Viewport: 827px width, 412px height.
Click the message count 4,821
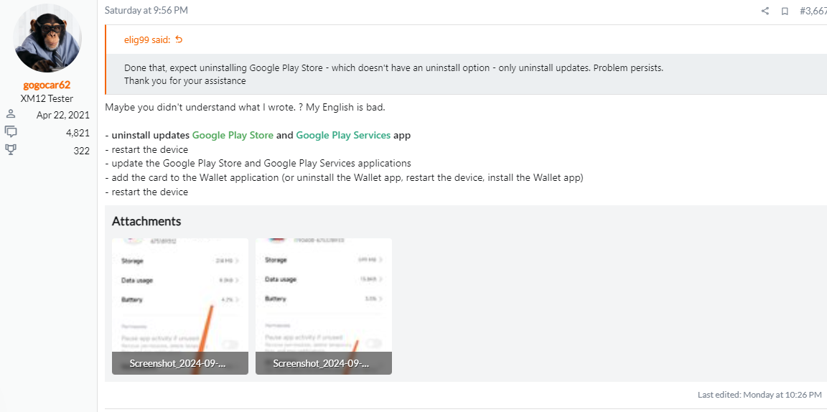(x=78, y=133)
